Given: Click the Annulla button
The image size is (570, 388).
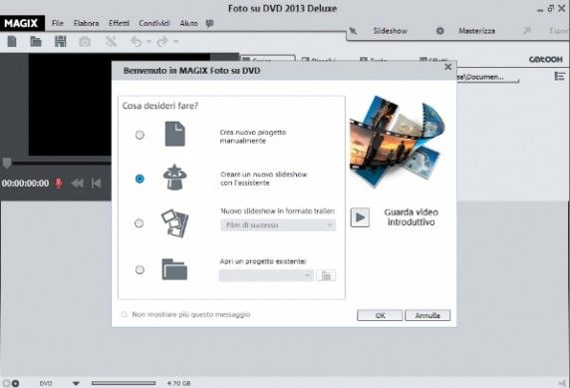Looking at the screenshot, I should pos(427,315).
